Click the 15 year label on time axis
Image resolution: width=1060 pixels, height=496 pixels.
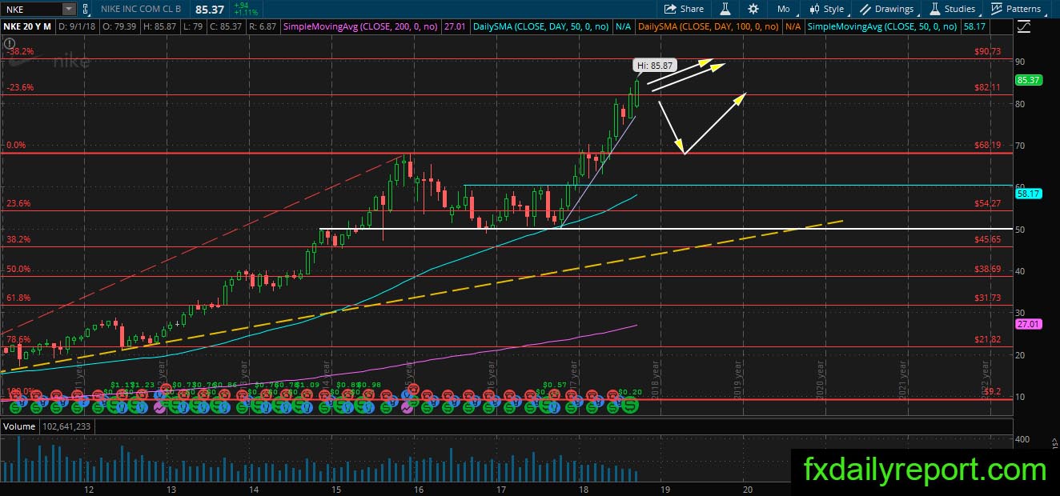[x=335, y=489]
